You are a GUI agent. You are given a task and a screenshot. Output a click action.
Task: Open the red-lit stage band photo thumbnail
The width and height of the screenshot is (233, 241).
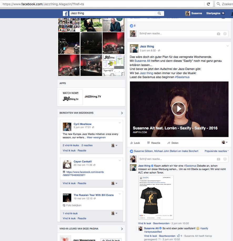click(x=113, y=43)
